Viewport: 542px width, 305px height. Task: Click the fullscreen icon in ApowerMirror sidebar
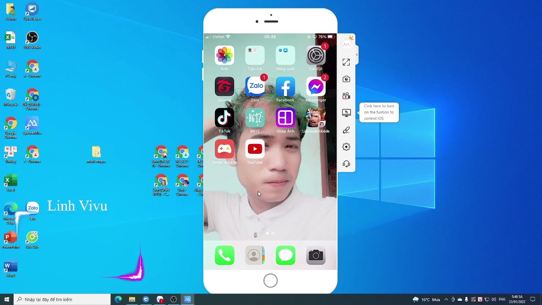coord(346,62)
